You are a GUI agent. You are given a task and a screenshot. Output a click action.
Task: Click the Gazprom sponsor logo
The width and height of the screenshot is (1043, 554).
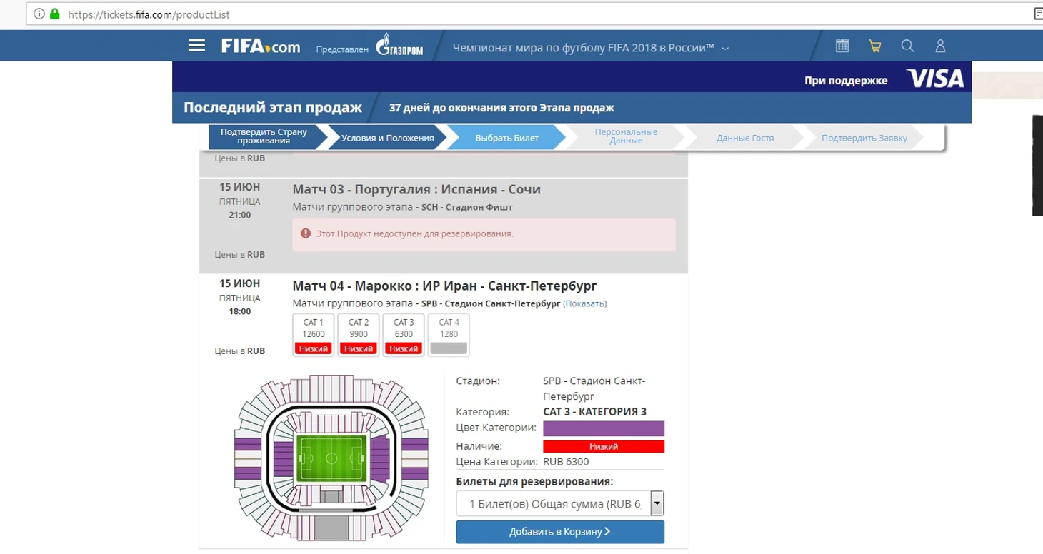click(x=399, y=46)
